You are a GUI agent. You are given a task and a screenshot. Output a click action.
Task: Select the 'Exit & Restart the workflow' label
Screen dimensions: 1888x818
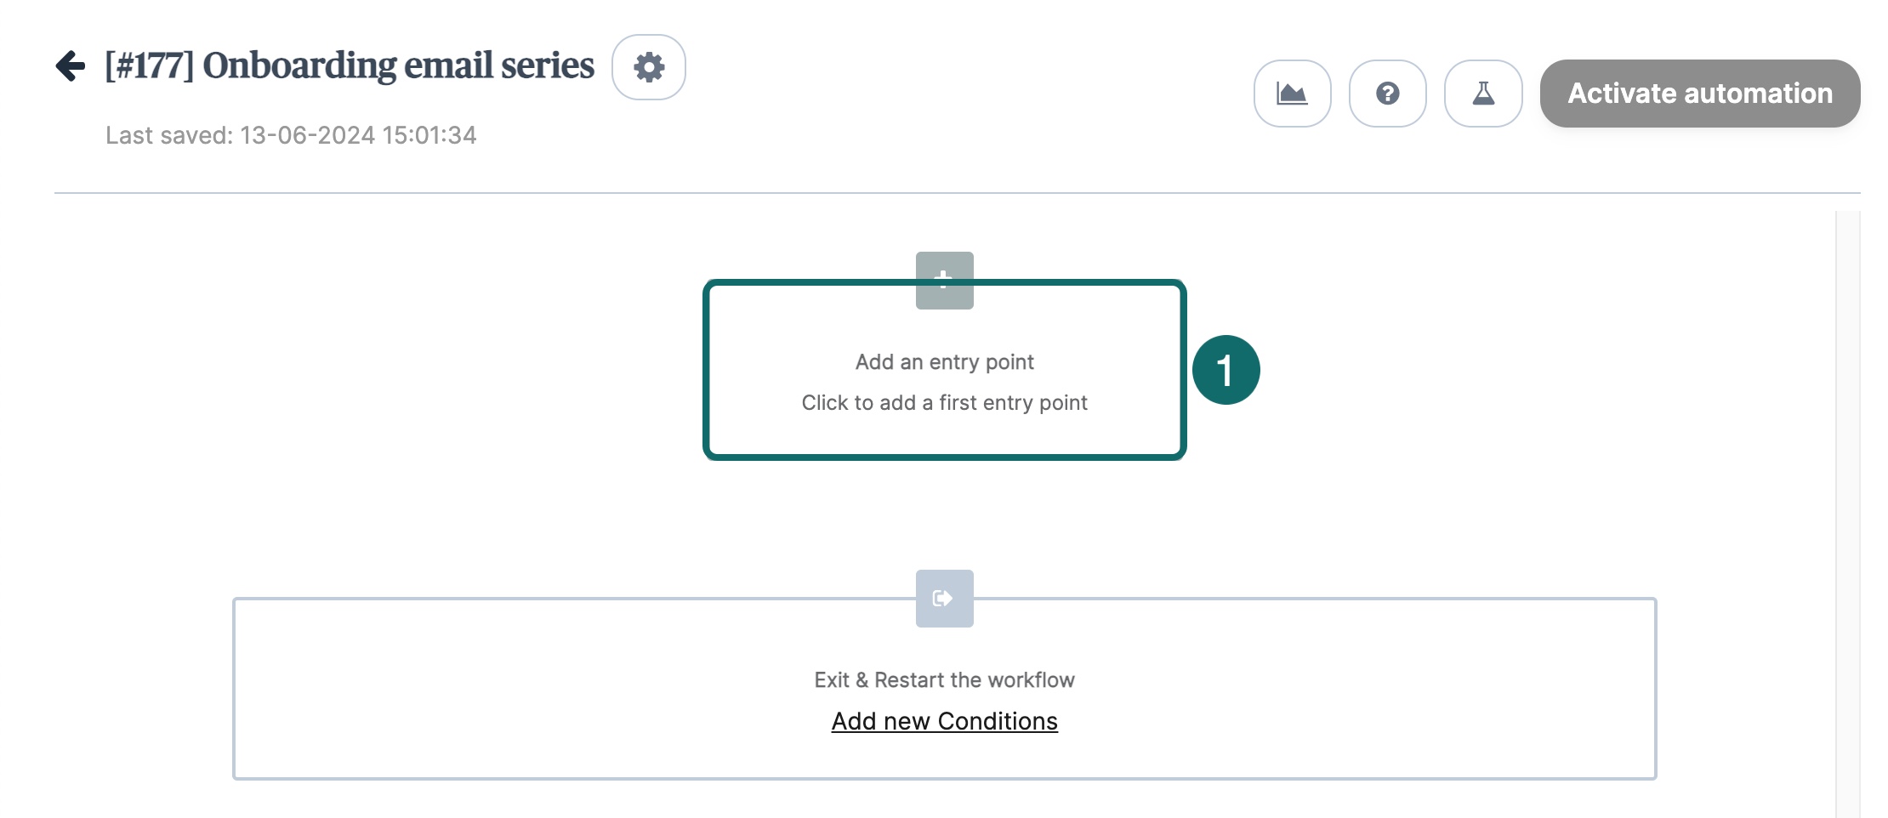pyautogui.click(x=944, y=680)
